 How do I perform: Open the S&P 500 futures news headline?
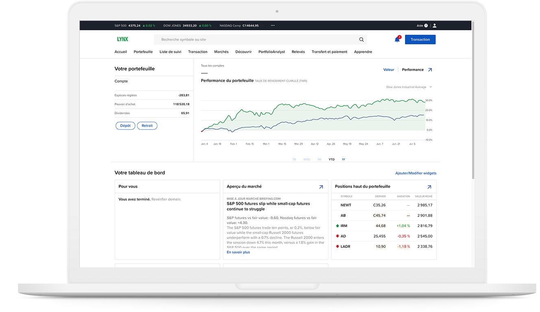coord(268,206)
